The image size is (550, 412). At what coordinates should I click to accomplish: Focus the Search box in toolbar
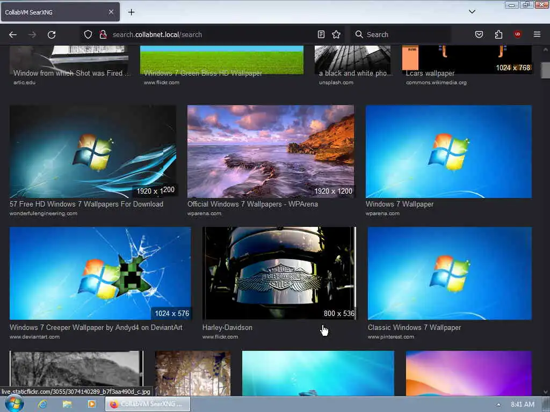(x=400, y=34)
